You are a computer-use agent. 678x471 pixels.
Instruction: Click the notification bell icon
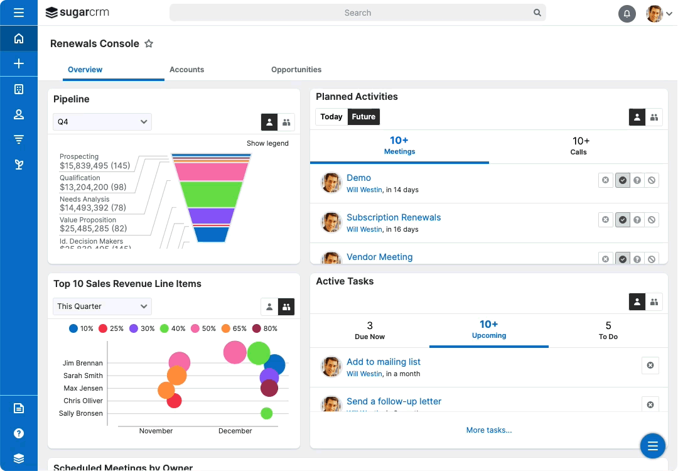click(627, 13)
